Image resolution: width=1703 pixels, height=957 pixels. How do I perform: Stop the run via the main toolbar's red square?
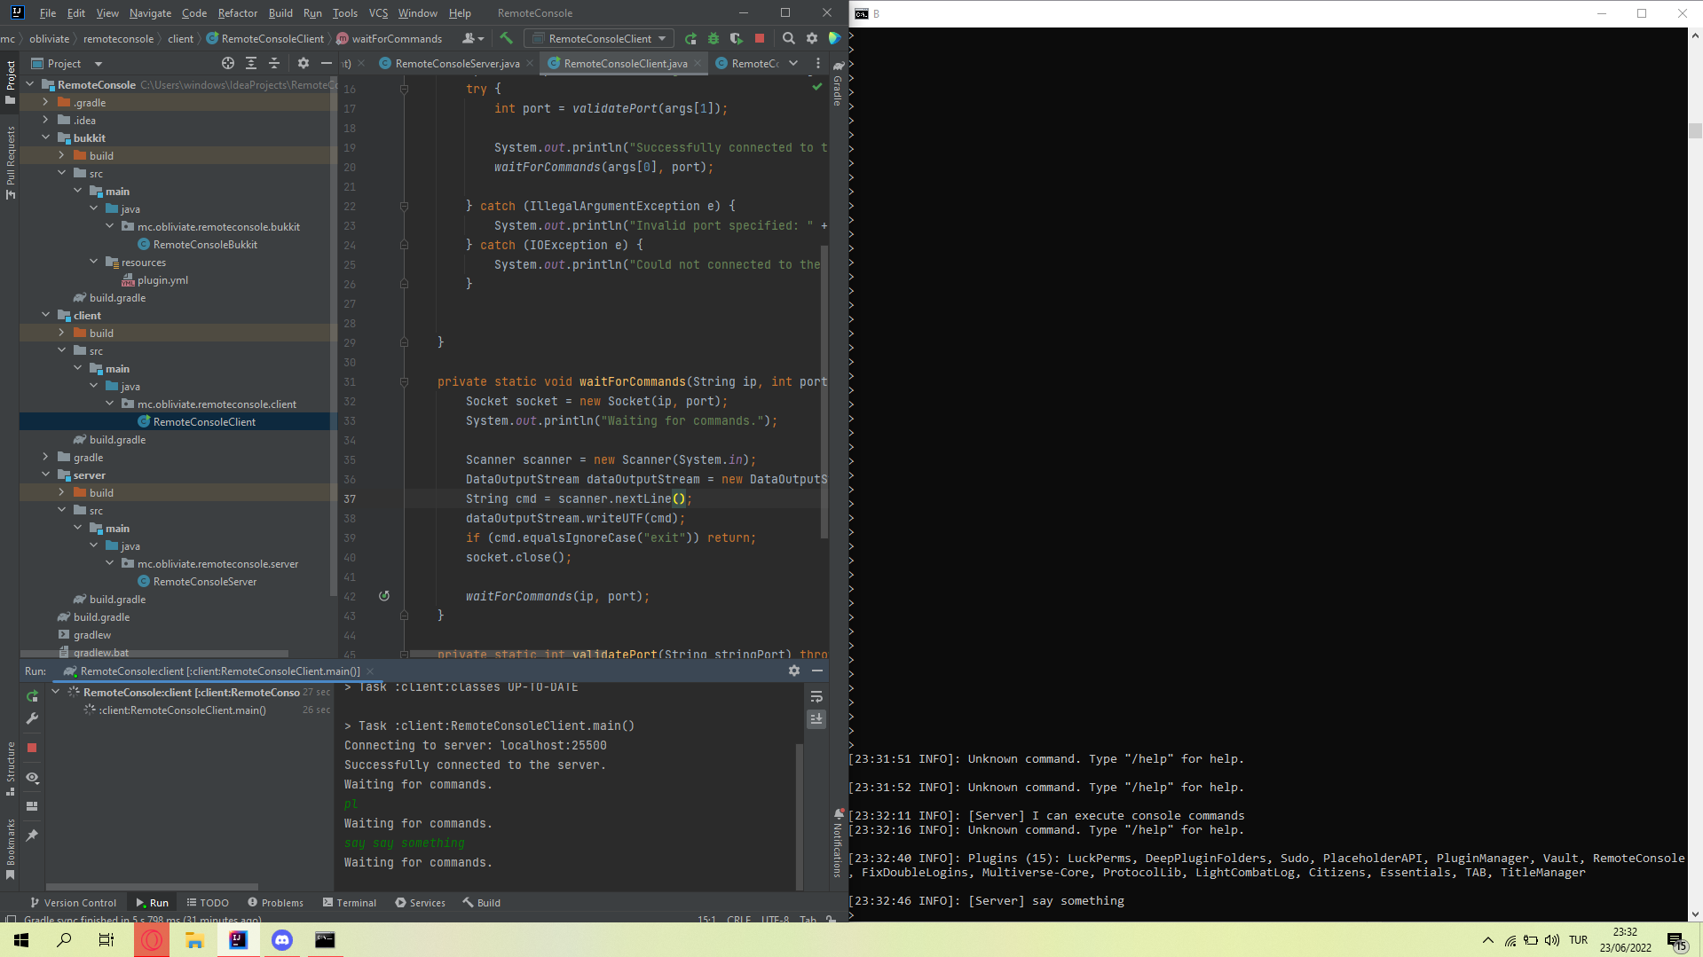click(x=760, y=38)
